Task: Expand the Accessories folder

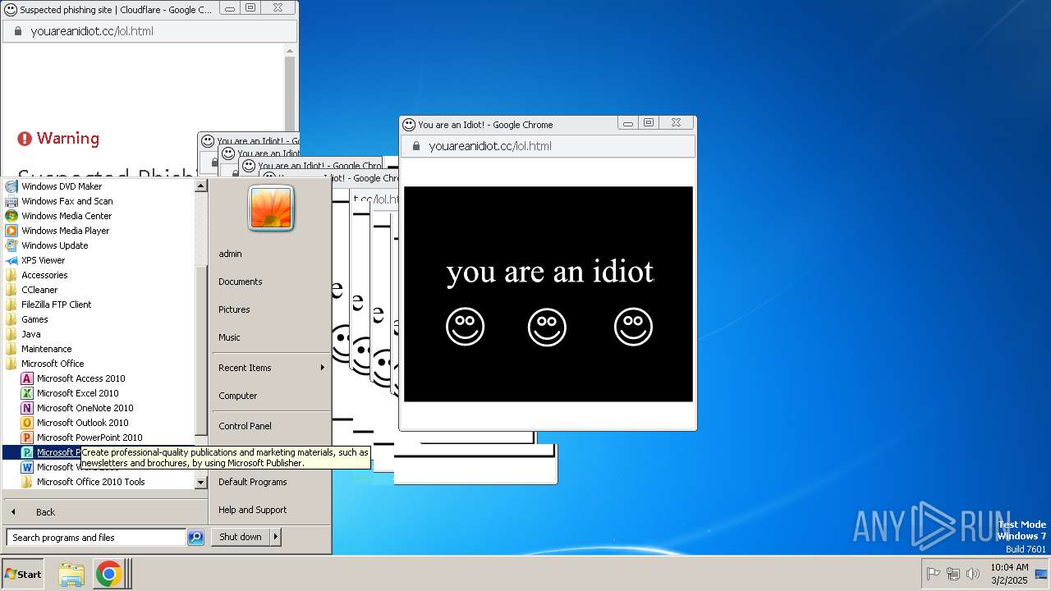Action: [44, 275]
